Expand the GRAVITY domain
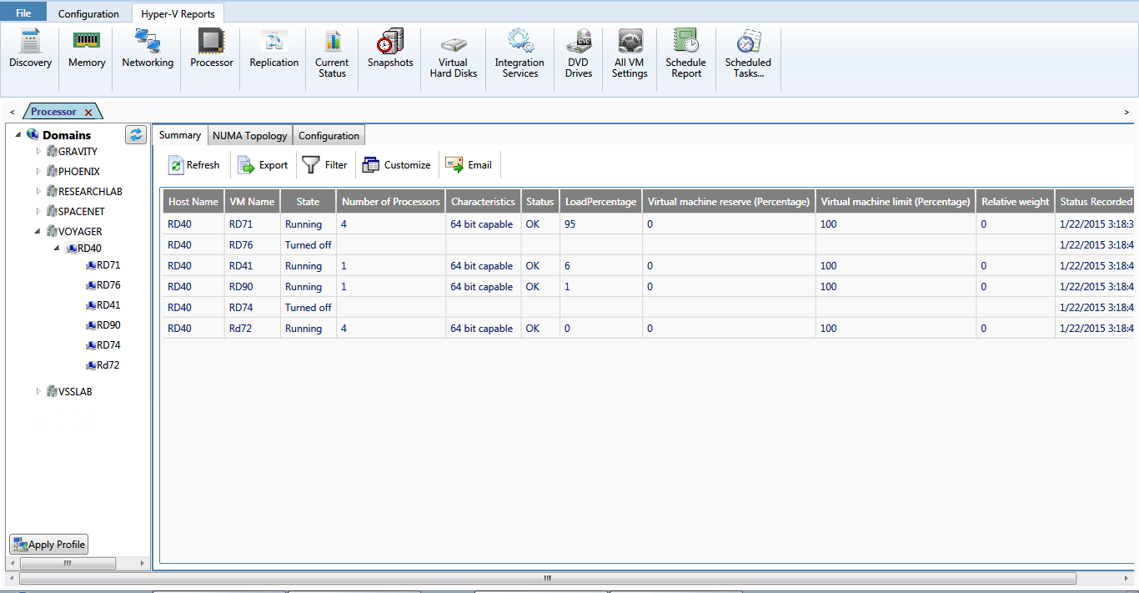This screenshot has width=1139, height=593. click(38, 151)
